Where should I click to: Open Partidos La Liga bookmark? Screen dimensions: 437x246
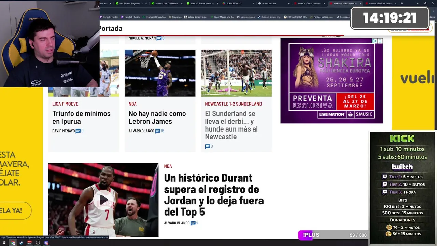click(x=321, y=17)
